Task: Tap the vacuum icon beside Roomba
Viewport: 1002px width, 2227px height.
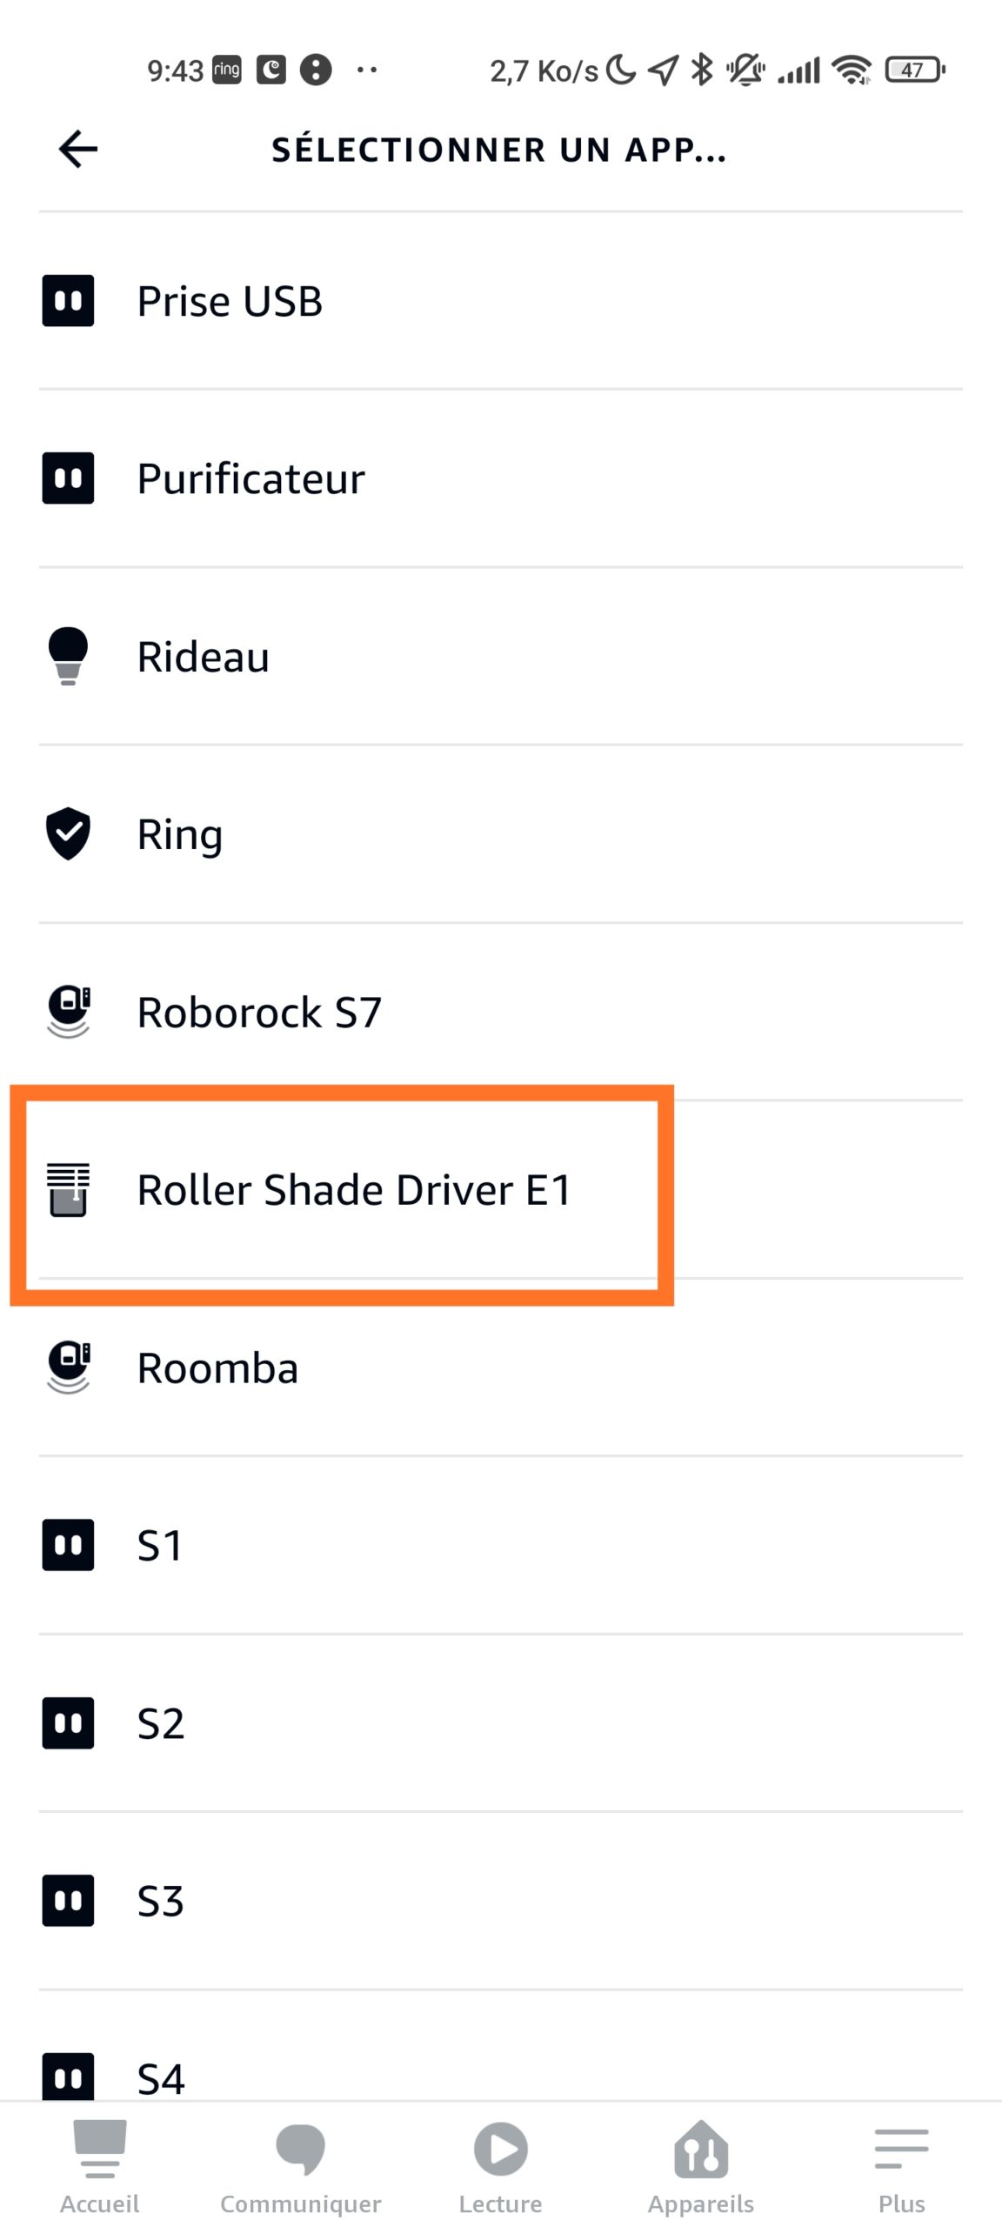Action: [68, 1368]
